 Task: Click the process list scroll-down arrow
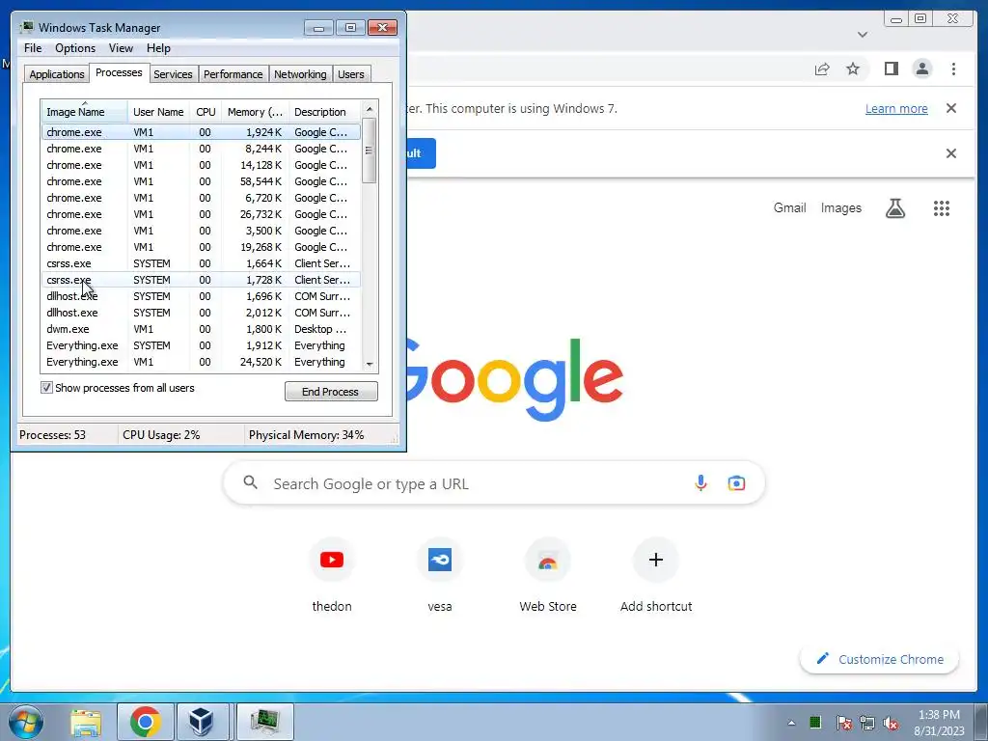coord(370,364)
